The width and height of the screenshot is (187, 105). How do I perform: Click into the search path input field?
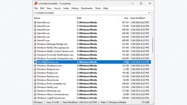point(91,13)
